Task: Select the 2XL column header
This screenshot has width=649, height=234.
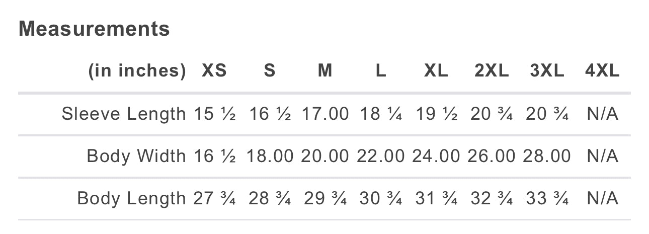Action: point(492,71)
